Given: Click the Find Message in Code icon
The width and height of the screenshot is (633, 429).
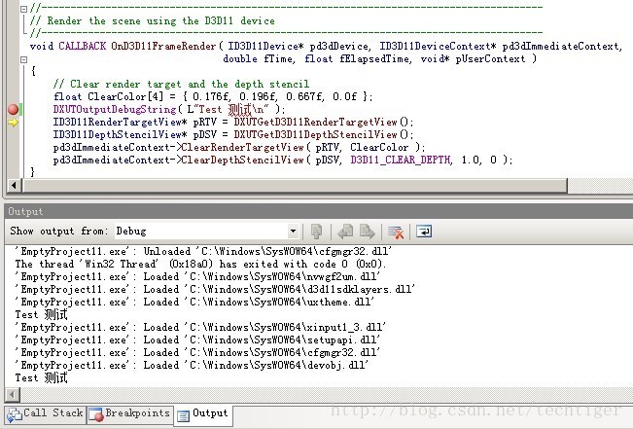Looking at the screenshot, I should click(x=317, y=232).
